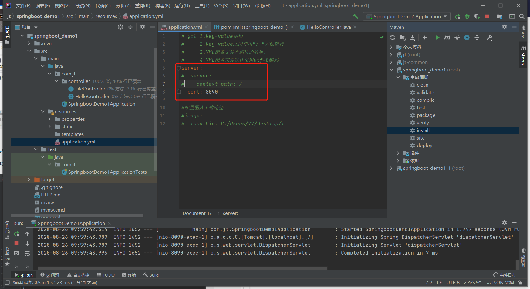
Task: Expand springboot_demo1_1 Maven project
Action: click(391, 168)
